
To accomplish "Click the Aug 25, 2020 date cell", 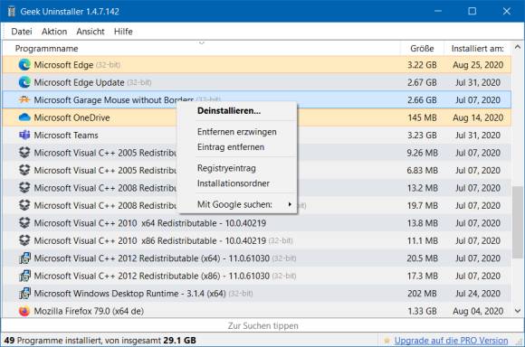I will [x=478, y=64].
